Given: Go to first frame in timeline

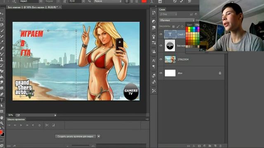Looking at the screenshot, I should (x=9, y=125).
